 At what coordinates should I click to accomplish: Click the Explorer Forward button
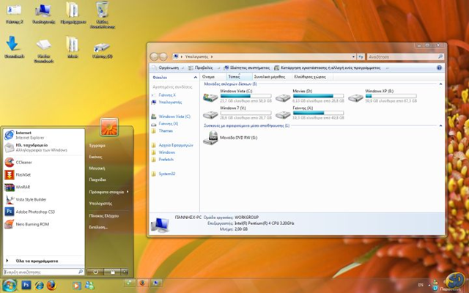pyautogui.click(x=163, y=56)
